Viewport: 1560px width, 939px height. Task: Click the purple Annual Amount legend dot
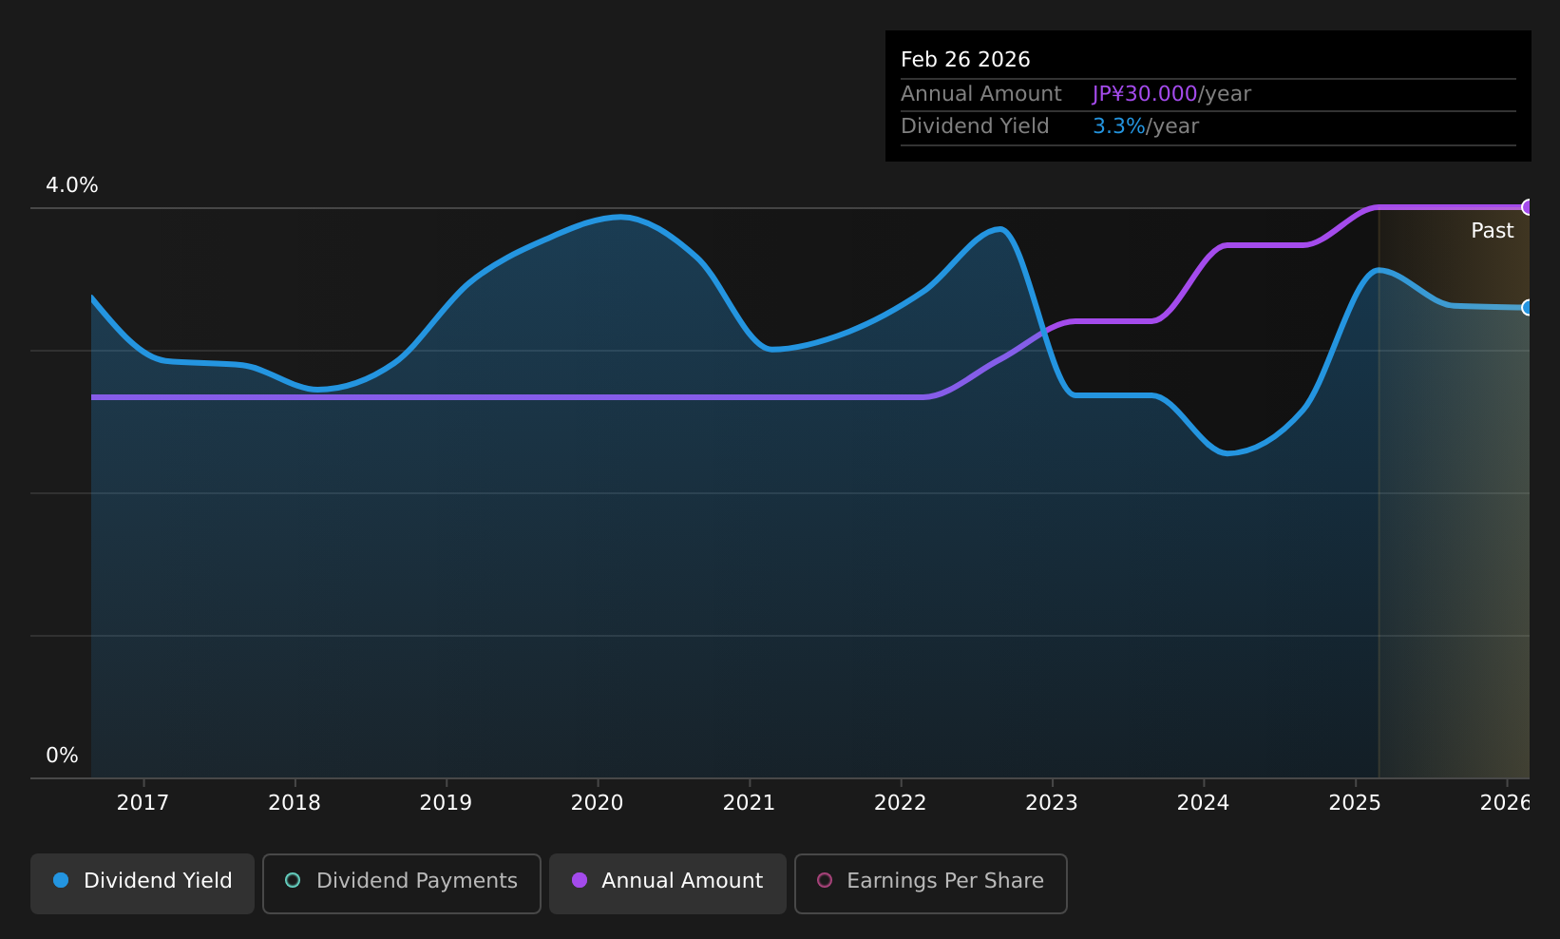[x=580, y=881]
